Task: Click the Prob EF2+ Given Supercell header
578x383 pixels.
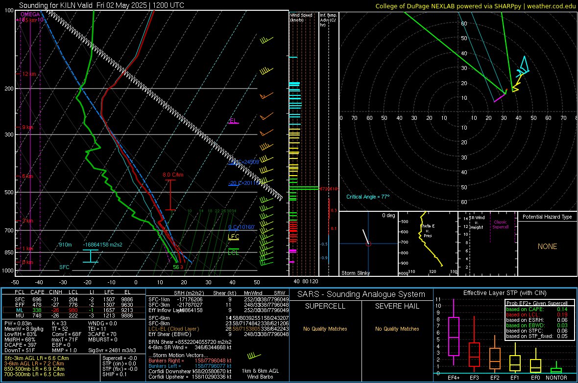Action: click(x=537, y=303)
